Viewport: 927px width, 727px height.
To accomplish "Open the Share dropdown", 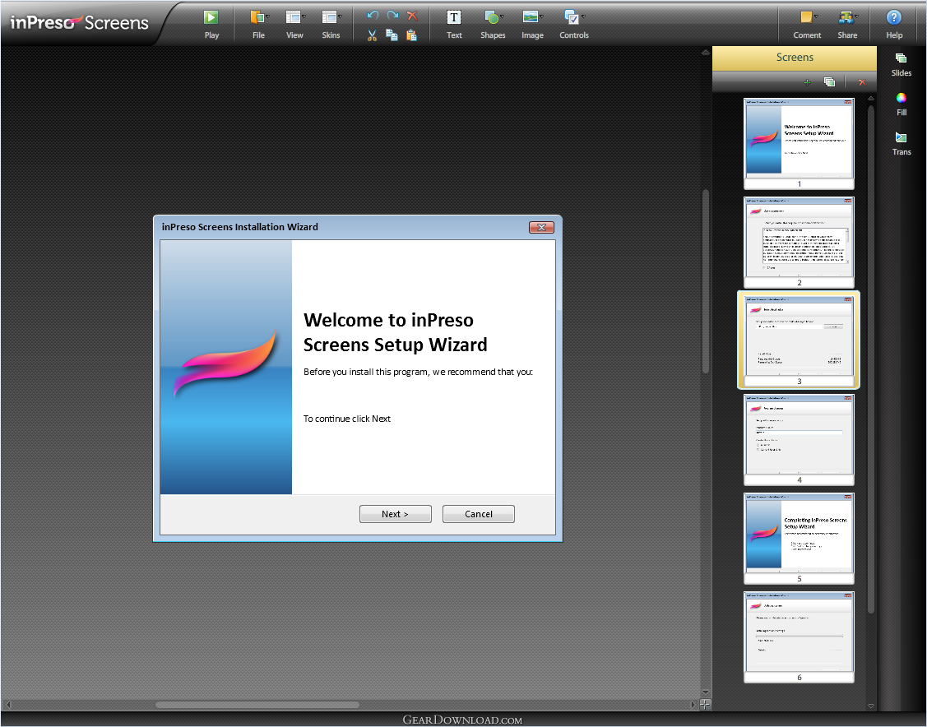I will (847, 24).
